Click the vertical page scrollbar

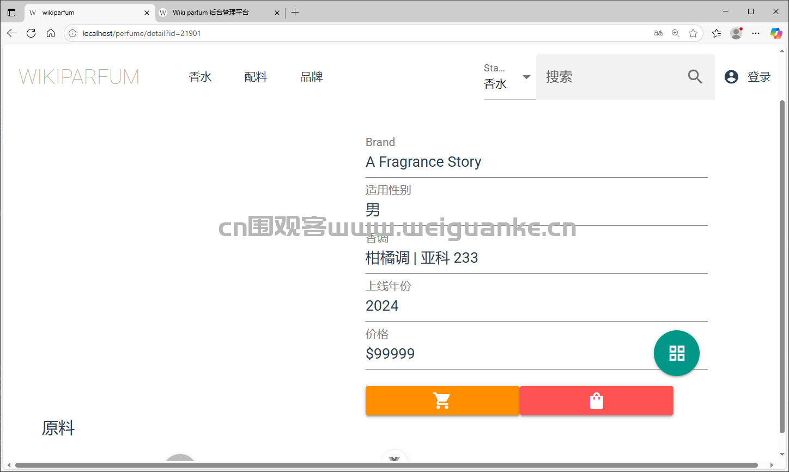782,267
